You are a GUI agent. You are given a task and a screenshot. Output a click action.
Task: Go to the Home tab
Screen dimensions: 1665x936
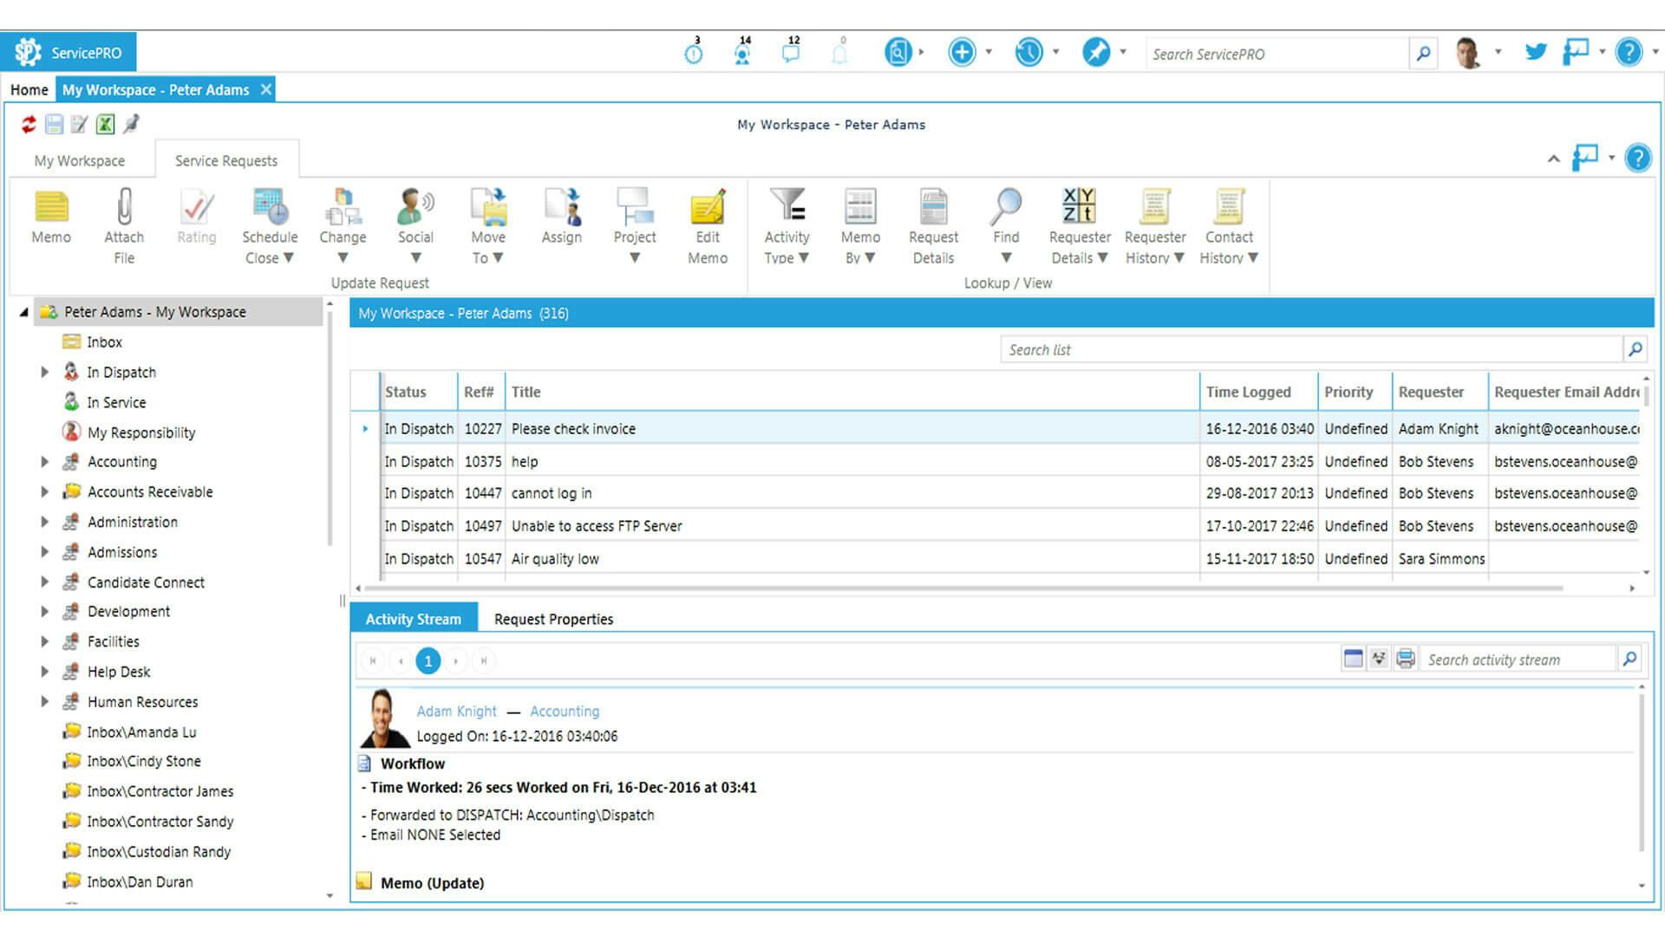click(x=29, y=89)
